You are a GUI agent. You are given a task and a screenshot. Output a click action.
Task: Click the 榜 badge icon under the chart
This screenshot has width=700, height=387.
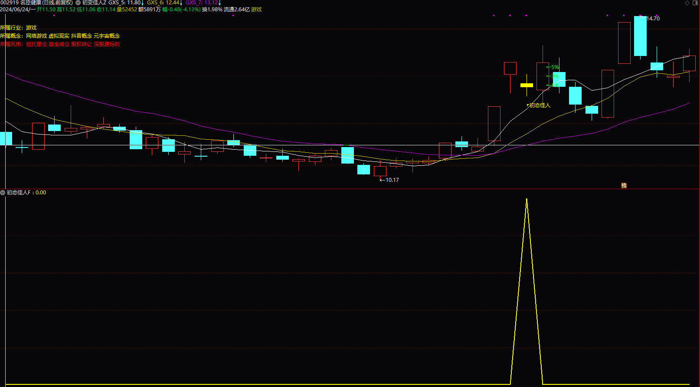(624, 185)
